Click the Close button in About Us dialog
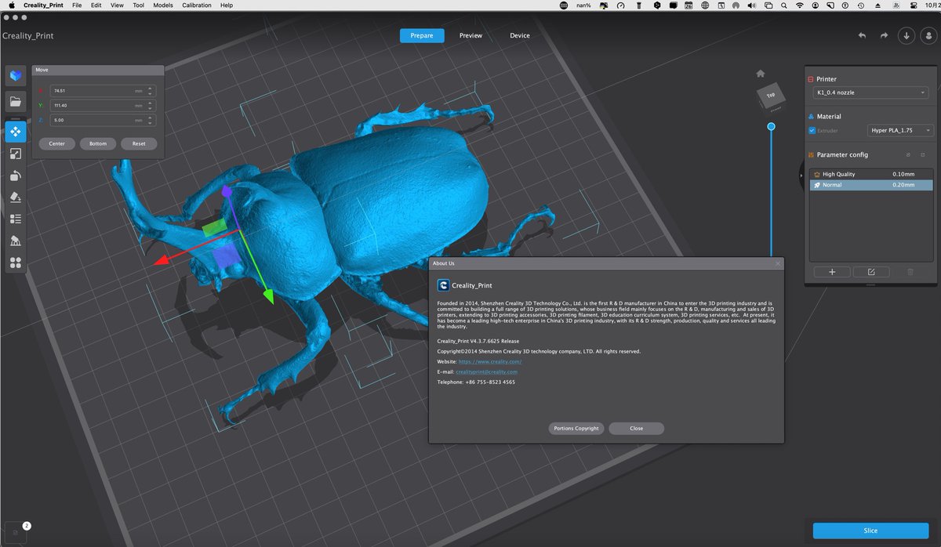The image size is (941, 547). (x=636, y=429)
